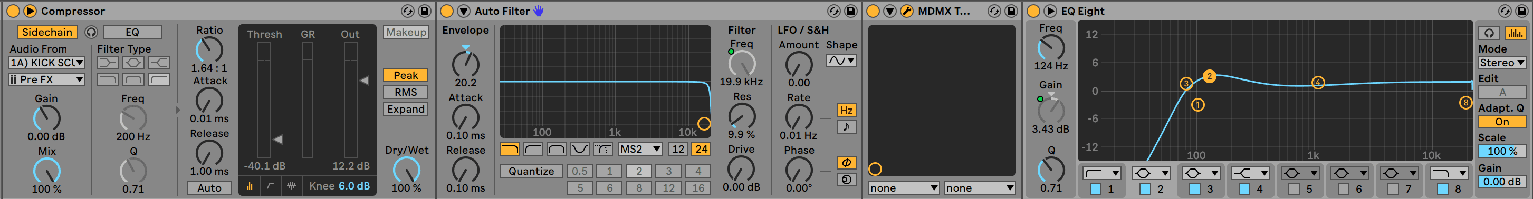Click the sidechain Gain knob

pos(46,118)
